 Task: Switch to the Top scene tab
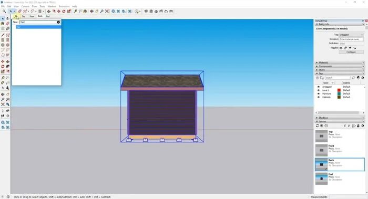(24, 16)
